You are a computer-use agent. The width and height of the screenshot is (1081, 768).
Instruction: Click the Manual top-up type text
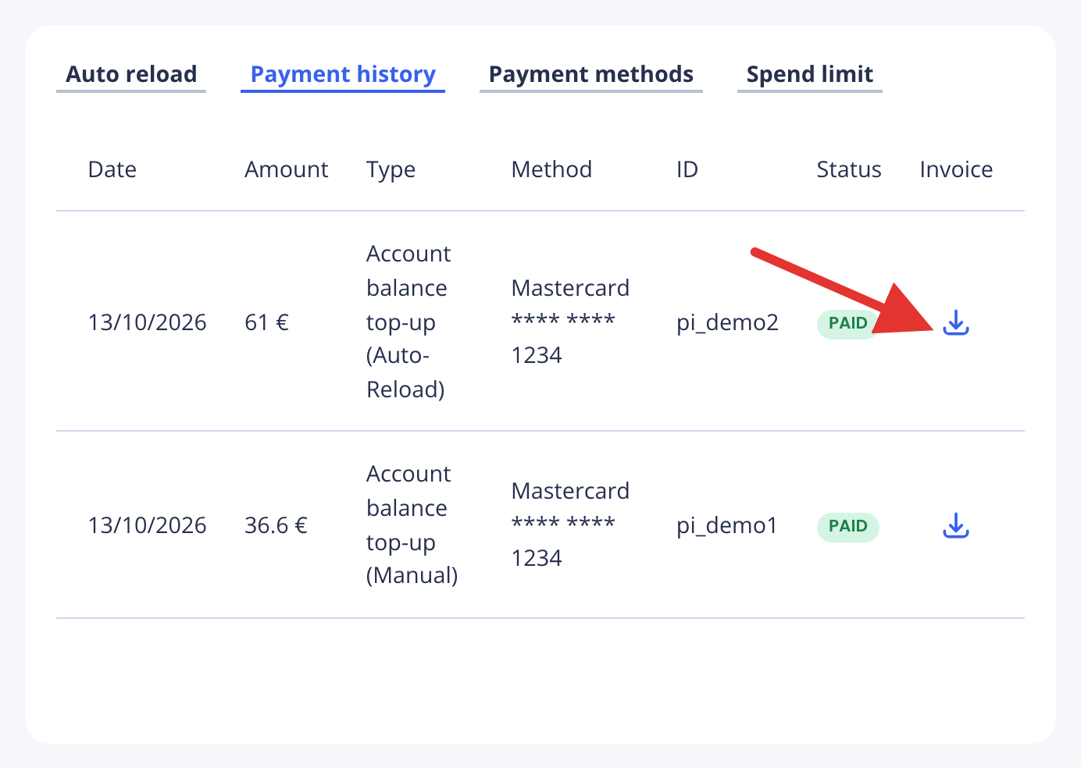412,524
